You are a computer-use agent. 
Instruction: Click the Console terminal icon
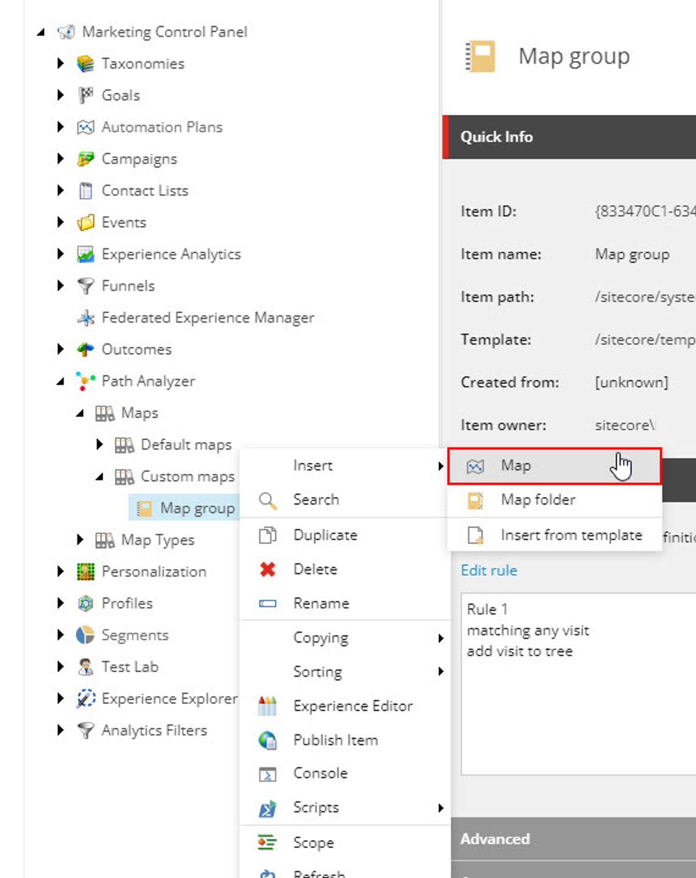267,774
